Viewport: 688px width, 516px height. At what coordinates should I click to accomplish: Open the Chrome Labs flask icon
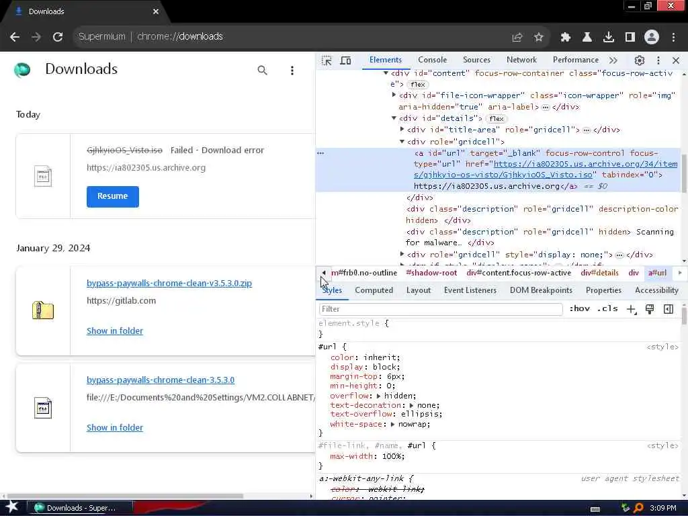587,38
